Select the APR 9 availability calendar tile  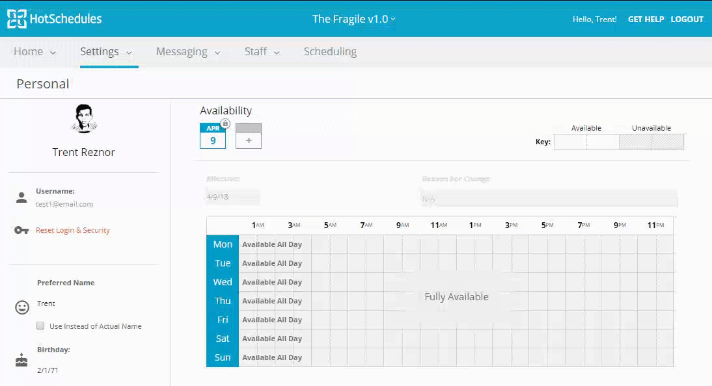[213, 136]
